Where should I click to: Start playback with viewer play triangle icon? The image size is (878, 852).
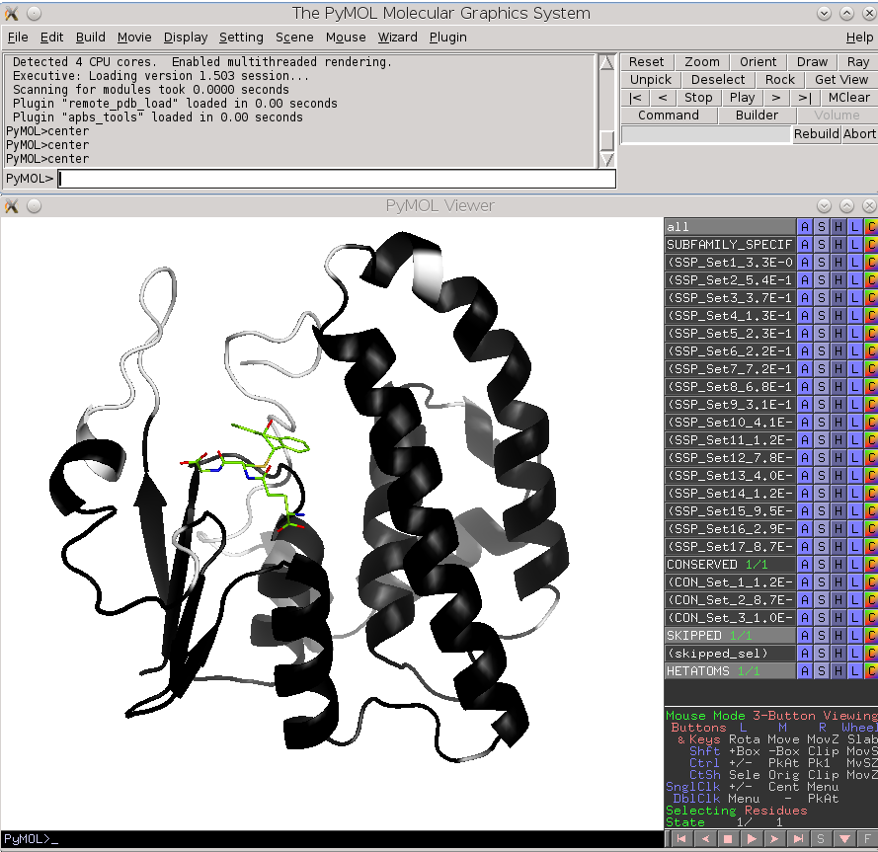752,838
